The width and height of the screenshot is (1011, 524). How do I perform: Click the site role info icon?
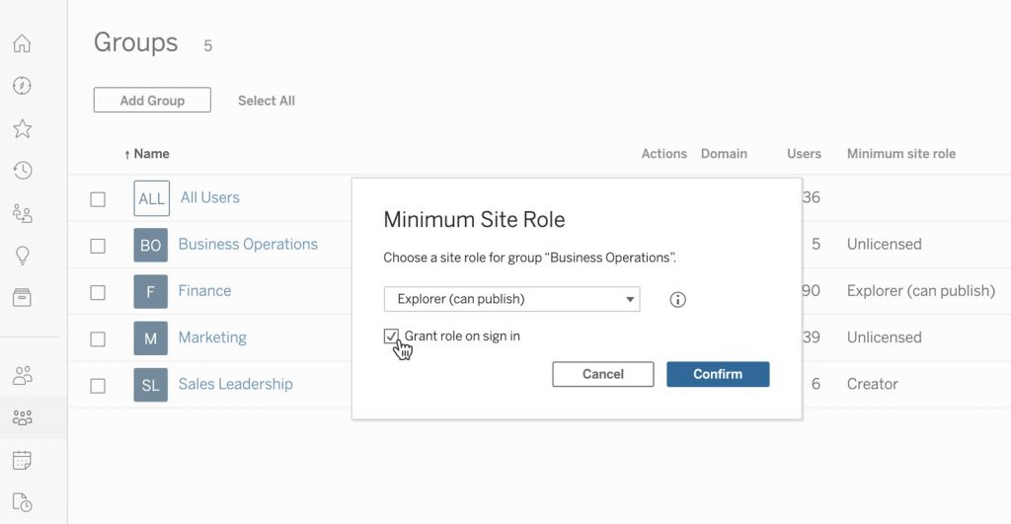[677, 300]
